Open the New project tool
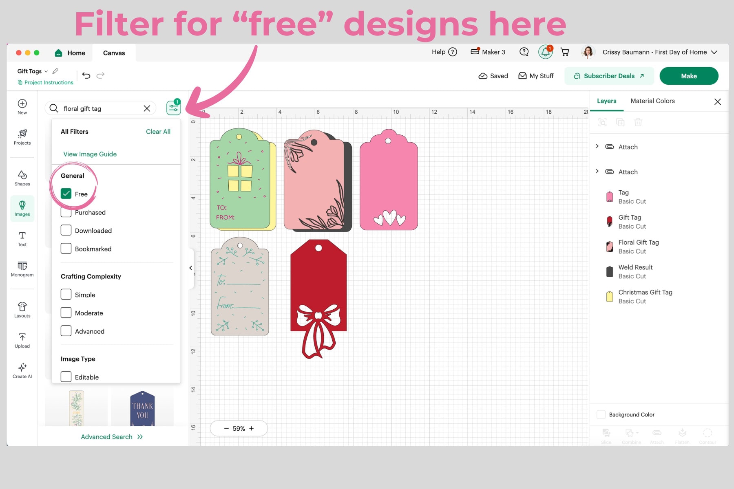 pos(22,107)
